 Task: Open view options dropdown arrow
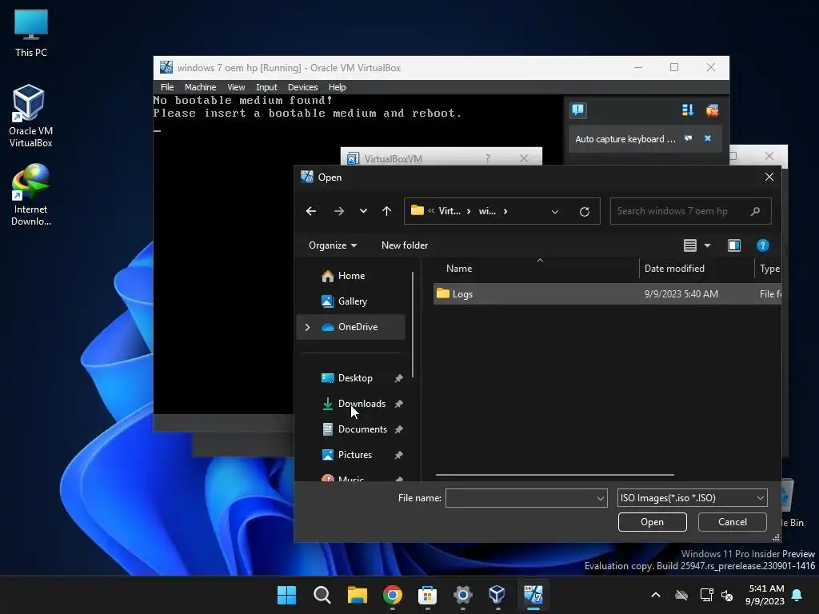(707, 245)
